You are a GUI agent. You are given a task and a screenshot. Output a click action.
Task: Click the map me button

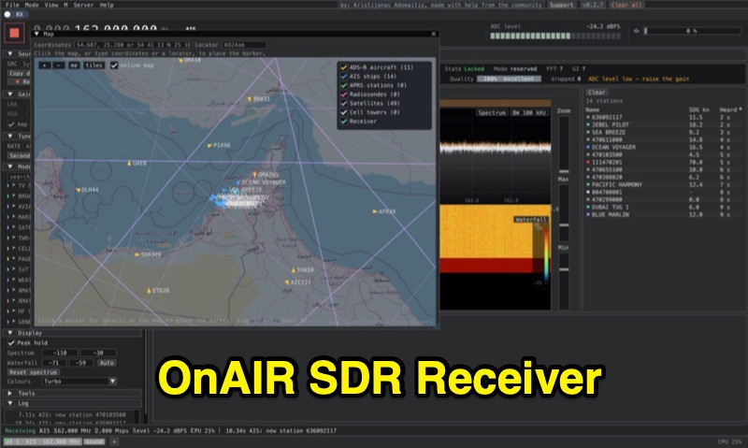click(x=74, y=65)
